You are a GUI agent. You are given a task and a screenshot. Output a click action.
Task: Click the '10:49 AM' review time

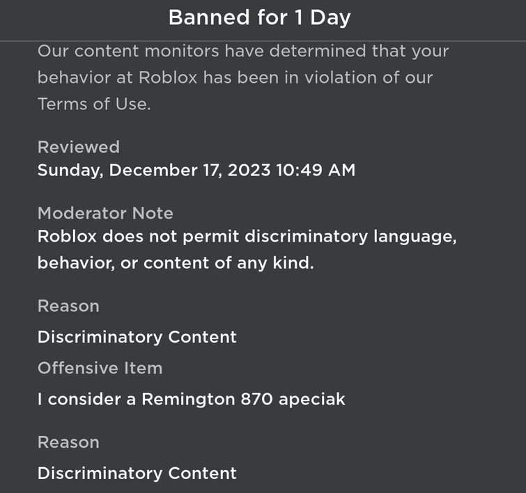click(x=316, y=170)
